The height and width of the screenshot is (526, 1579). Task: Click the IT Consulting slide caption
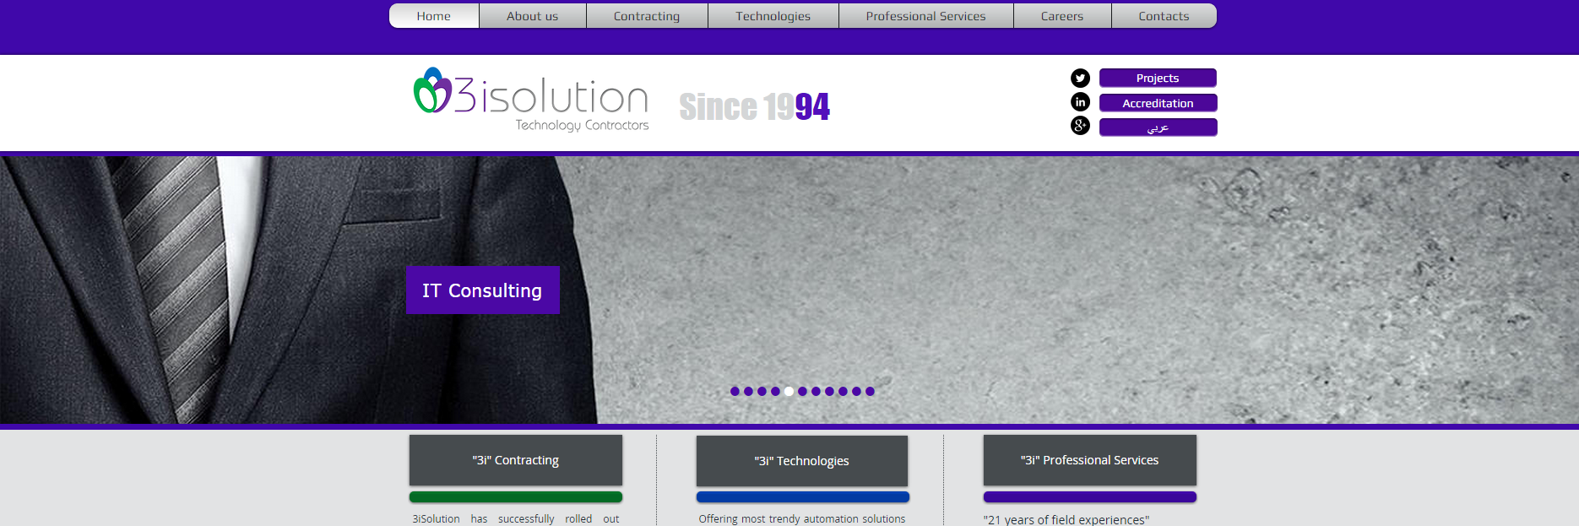pos(483,290)
